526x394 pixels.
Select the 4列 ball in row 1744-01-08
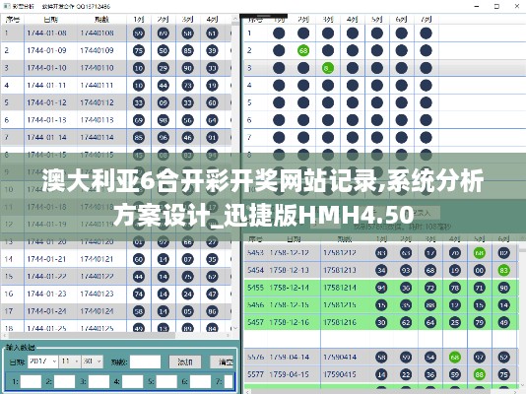212,33
